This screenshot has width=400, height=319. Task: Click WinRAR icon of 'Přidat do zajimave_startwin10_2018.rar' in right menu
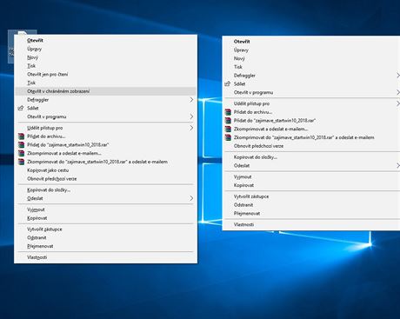click(x=228, y=121)
